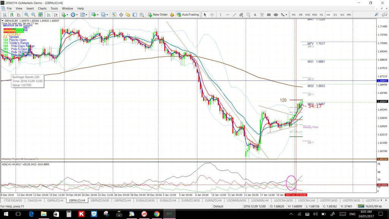Switch timeframe to M1
Image resolution: width=389 pixels, height=219 pixels.
point(294,15)
